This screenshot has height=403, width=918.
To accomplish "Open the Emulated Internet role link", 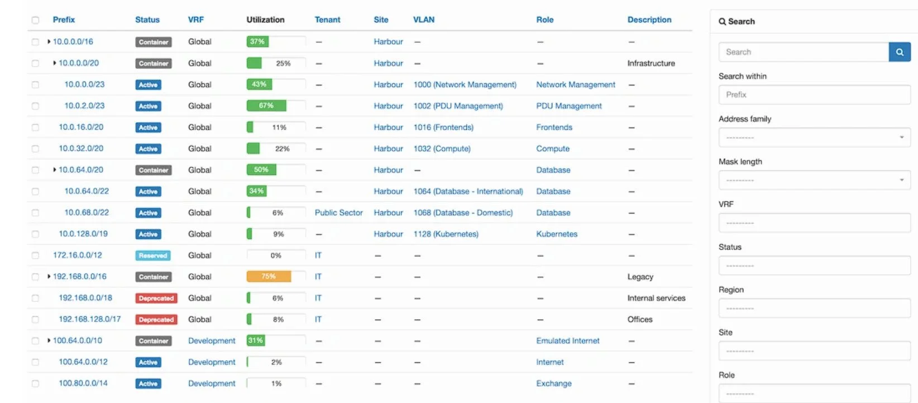I will (x=568, y=340).
